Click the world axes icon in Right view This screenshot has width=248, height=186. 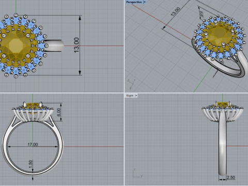[137, 173]
